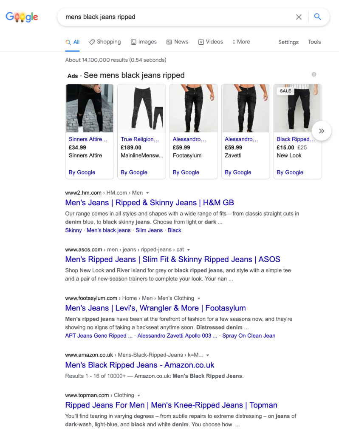Click the True Religion… product link
Viewport: 339px width, 436px height.
click(140, 139)
